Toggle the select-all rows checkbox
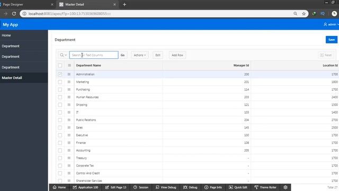This screenshot has width=339, height=191. pyautogui.click(x=60, y=65)
